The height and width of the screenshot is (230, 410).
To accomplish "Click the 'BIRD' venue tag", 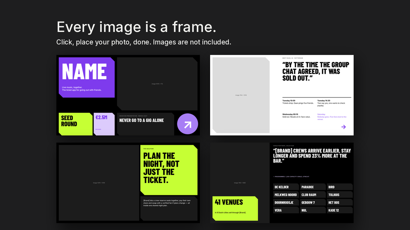I will [x=340, y=187].
